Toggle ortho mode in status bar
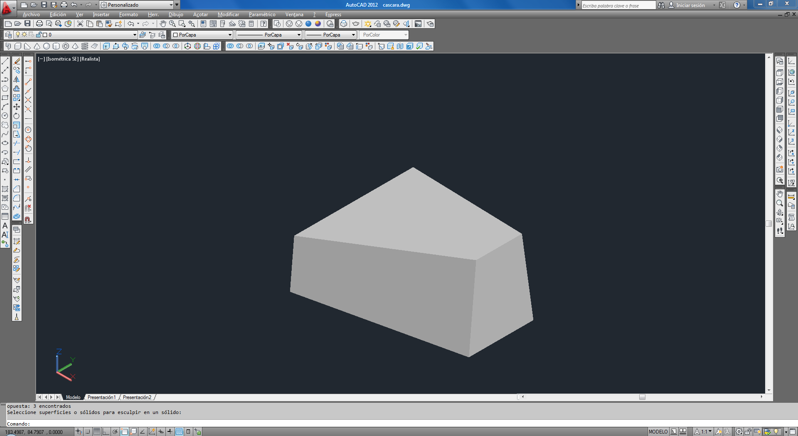798x436 pixels. [x=106, y=432]
